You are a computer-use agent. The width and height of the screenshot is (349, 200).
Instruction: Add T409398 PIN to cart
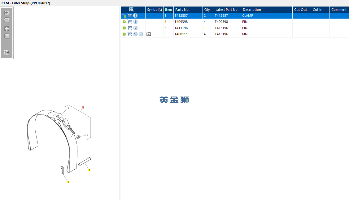(130, 22)
